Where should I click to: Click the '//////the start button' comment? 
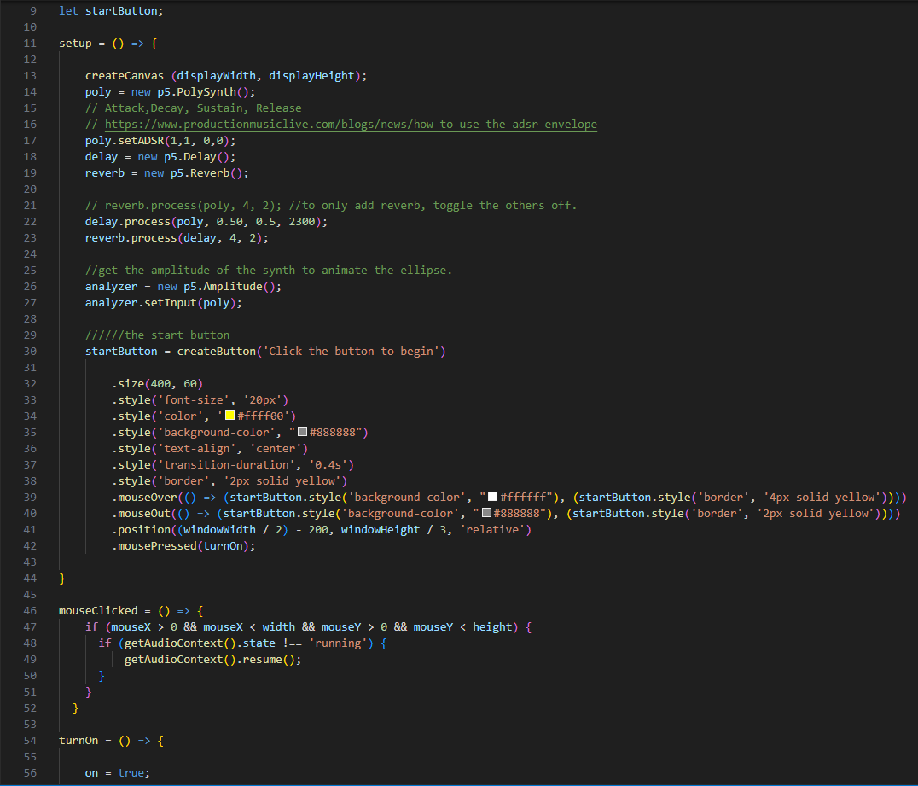(157, 335)
